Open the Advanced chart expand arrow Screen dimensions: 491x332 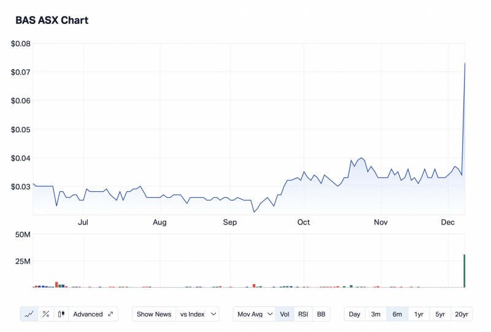tap(110, 314)
